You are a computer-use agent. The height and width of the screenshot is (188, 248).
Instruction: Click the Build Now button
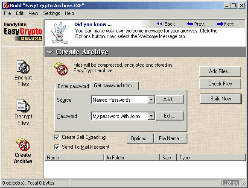pos(221,99)
